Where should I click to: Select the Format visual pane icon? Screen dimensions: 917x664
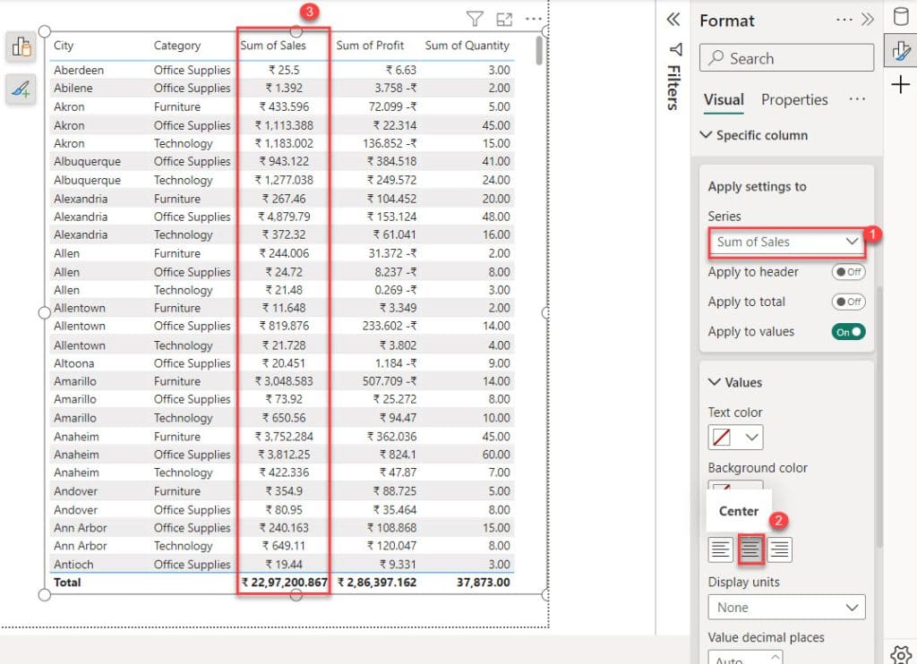tap(901, 51)
